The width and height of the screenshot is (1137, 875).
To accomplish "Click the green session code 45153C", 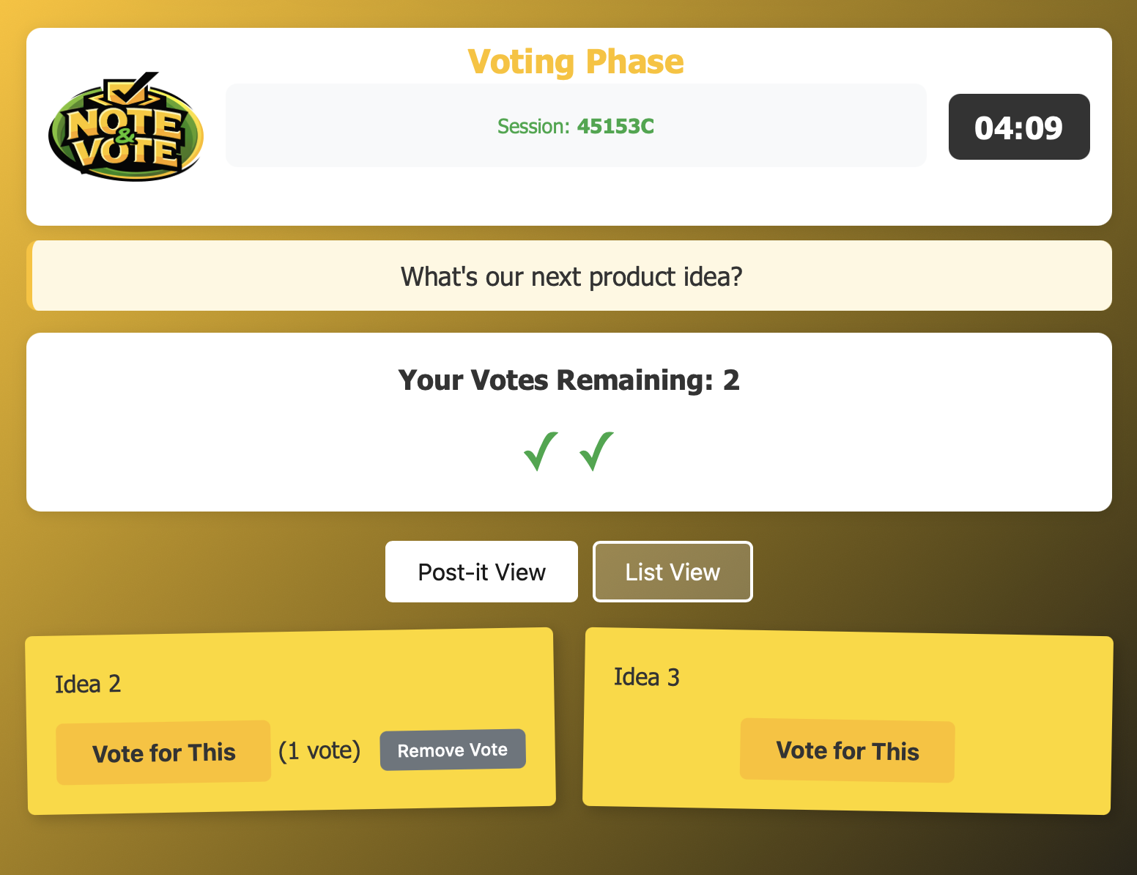I will coord(615,126).
